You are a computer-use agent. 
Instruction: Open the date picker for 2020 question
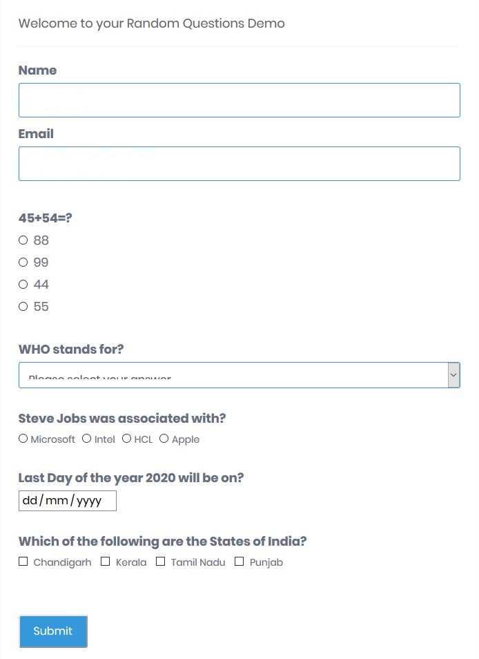pyautogui.click(x=67, y=500)
